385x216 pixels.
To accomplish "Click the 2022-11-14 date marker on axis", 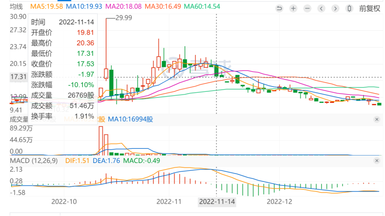I will pos(216,202).
